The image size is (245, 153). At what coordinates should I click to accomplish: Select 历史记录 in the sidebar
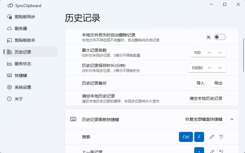30,52
